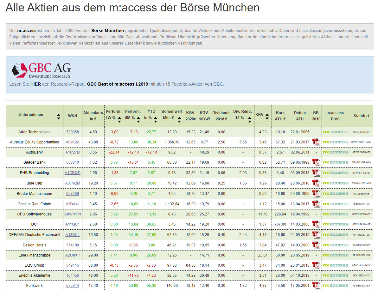Click the 'Aktienkurs in €' column header

[93, 116]
